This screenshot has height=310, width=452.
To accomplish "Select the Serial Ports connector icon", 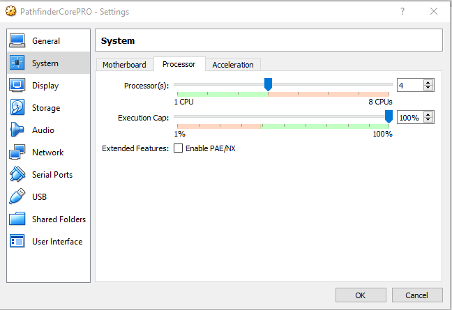I will click(17, 174).
